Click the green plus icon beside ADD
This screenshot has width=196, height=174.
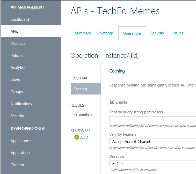(77, 137)
